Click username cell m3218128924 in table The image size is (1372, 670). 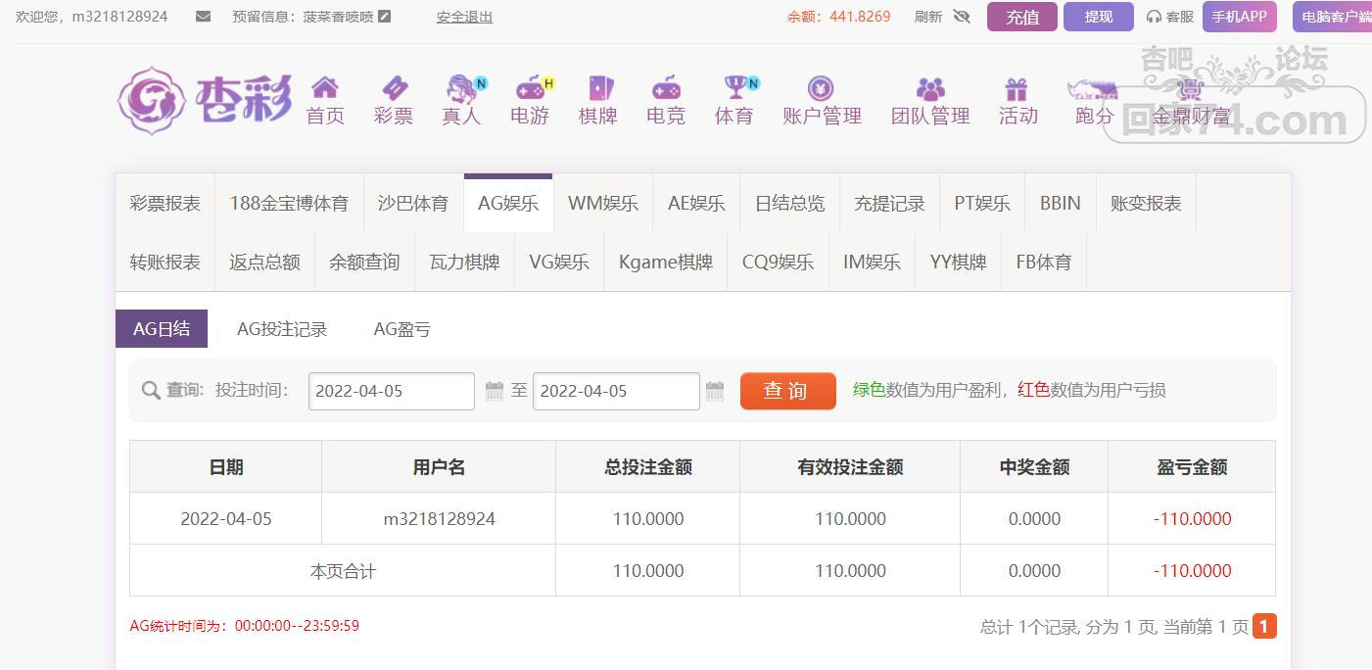point(439,519)
